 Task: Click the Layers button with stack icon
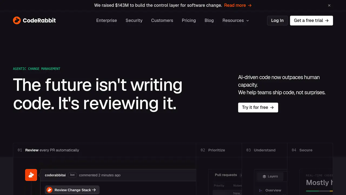270,176
